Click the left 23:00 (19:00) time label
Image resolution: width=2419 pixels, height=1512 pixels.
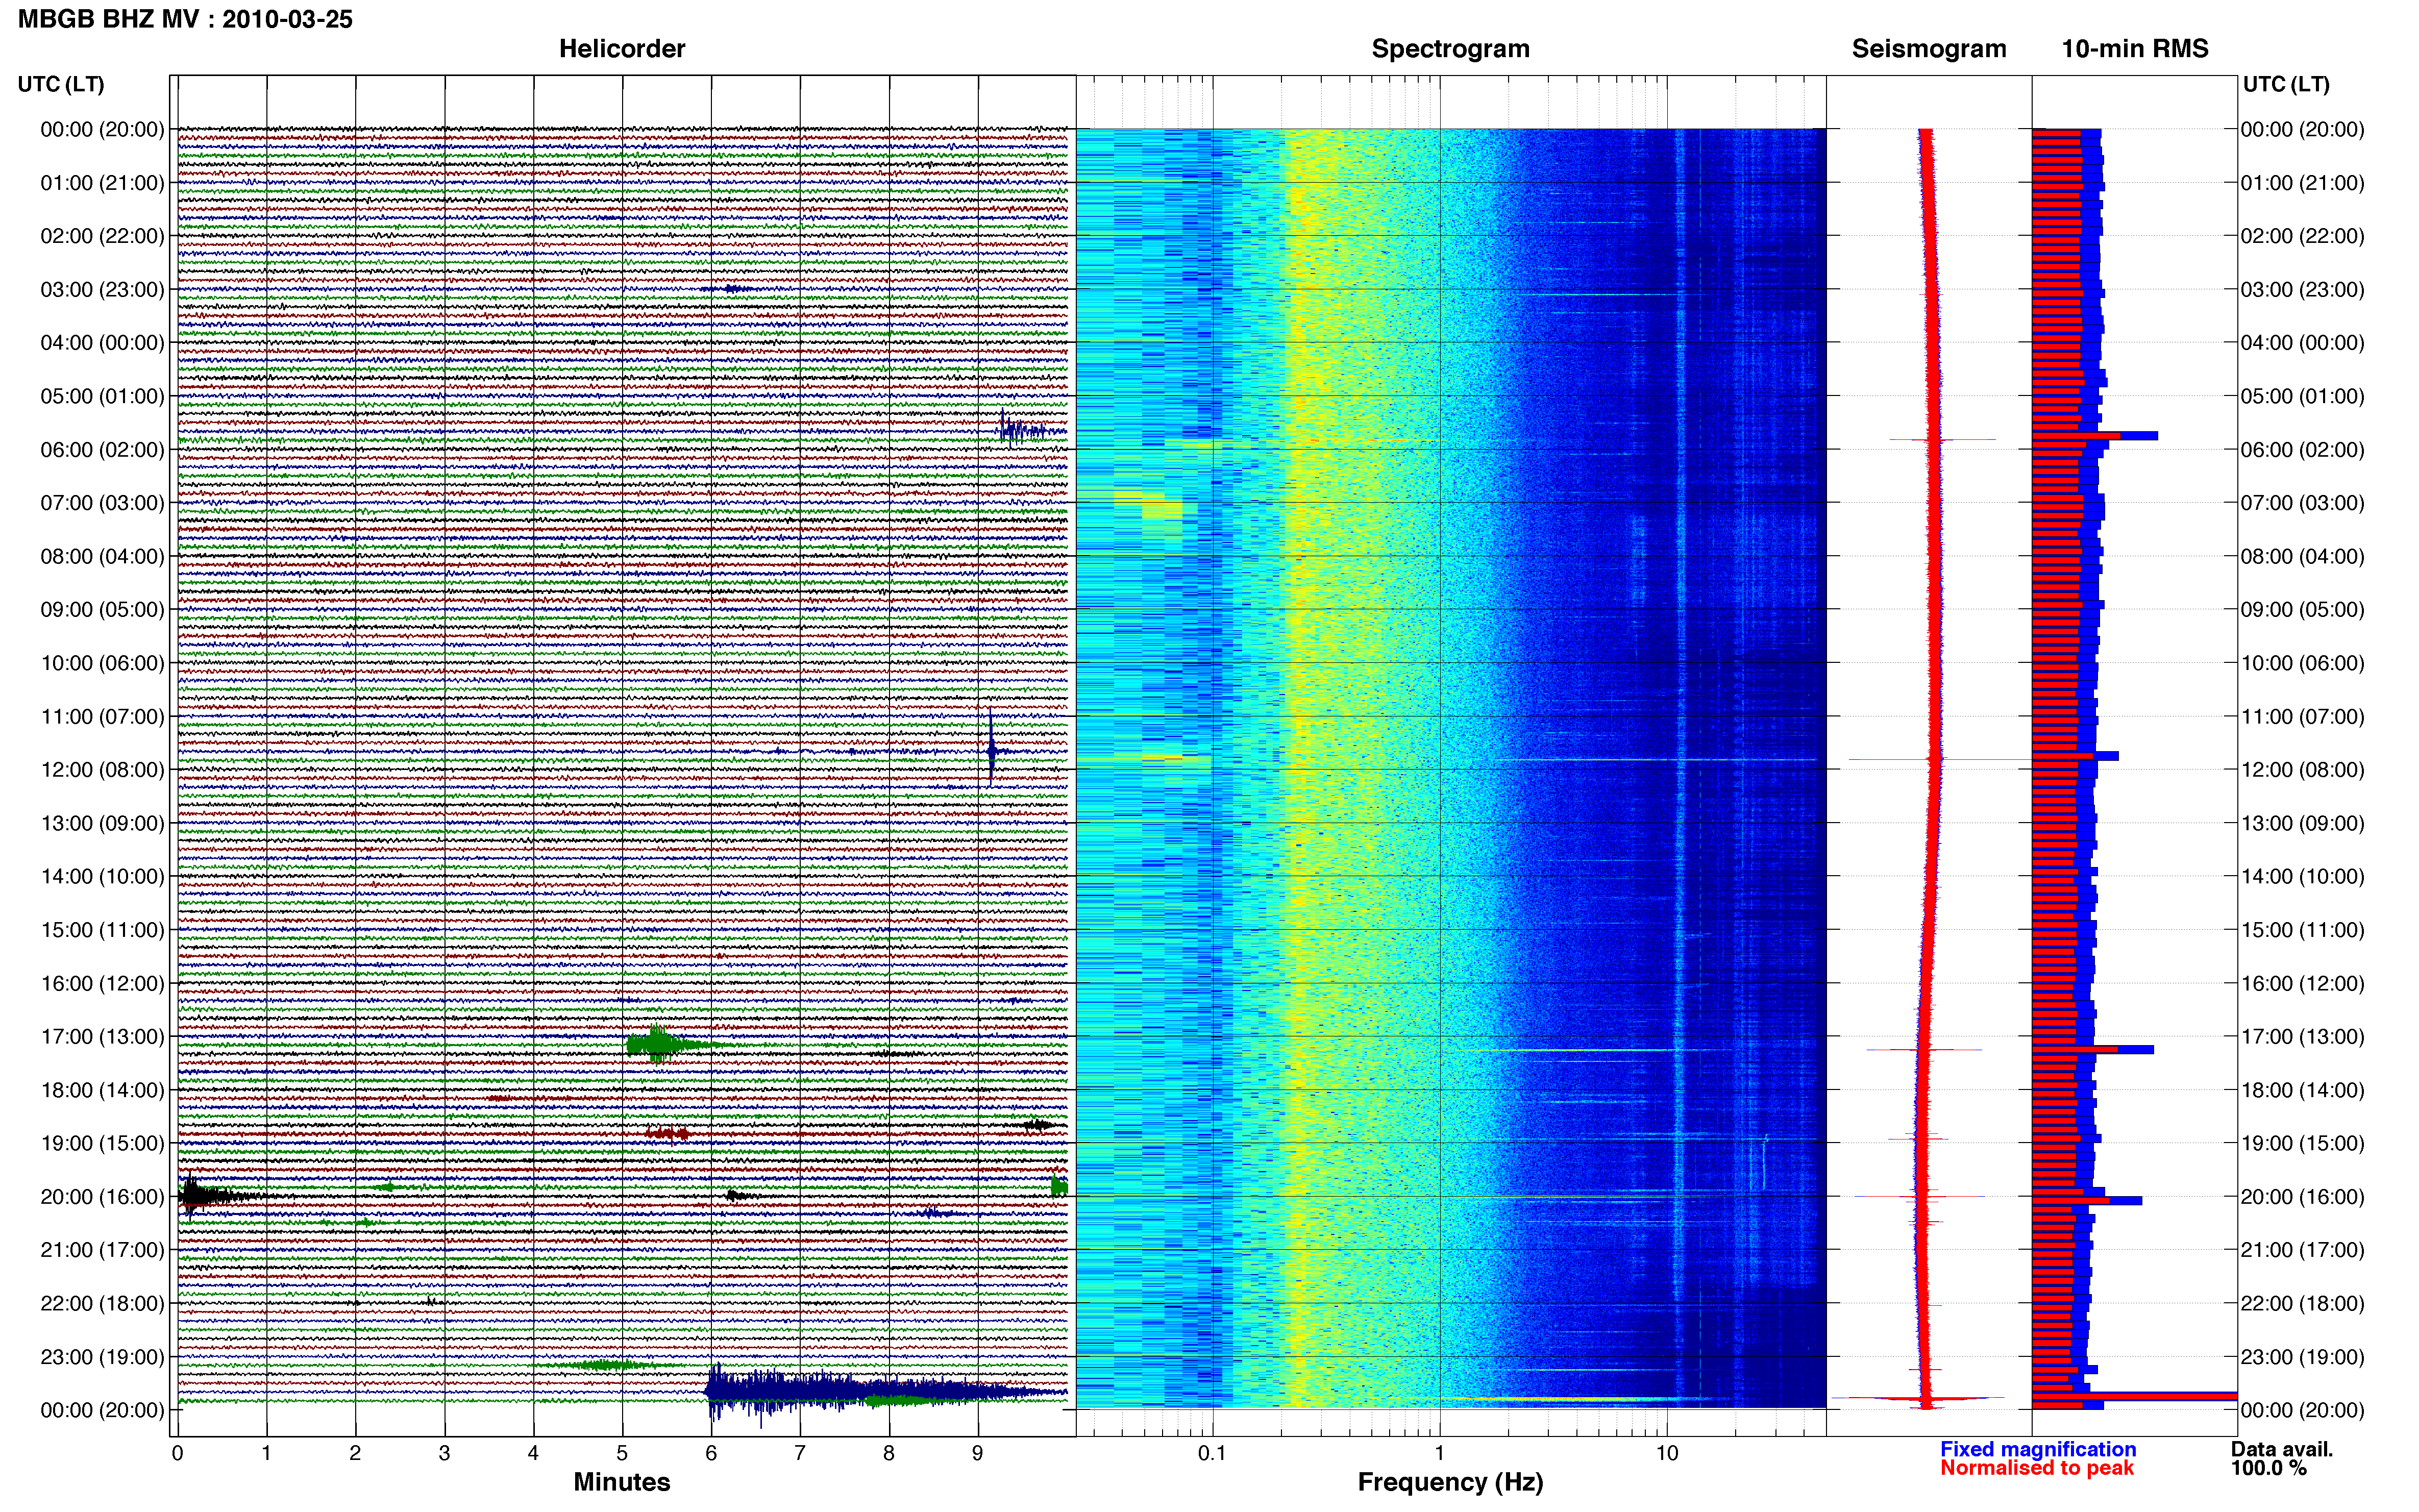(102, 1357)
